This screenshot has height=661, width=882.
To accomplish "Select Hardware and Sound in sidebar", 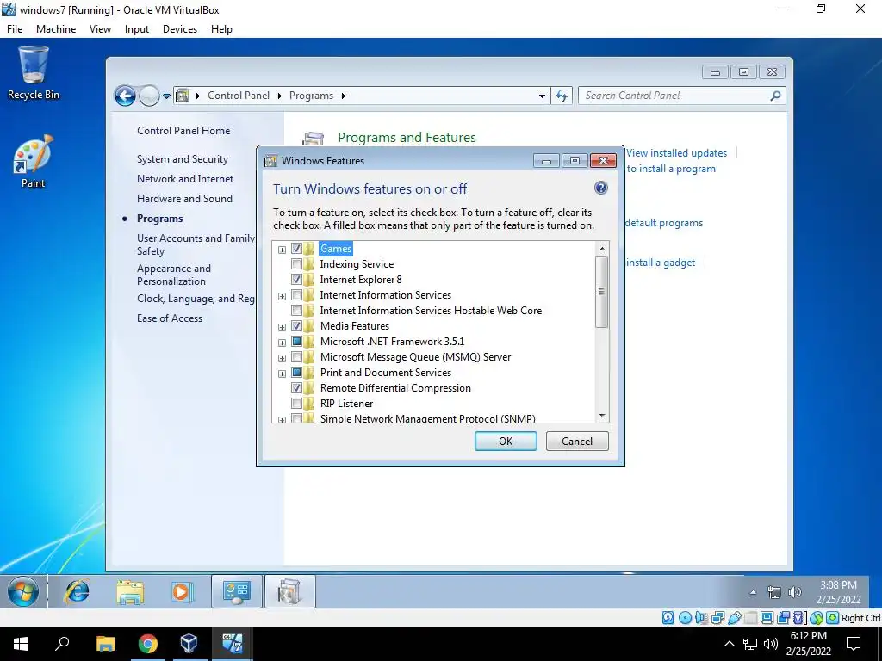I will [x=184, y=199].
